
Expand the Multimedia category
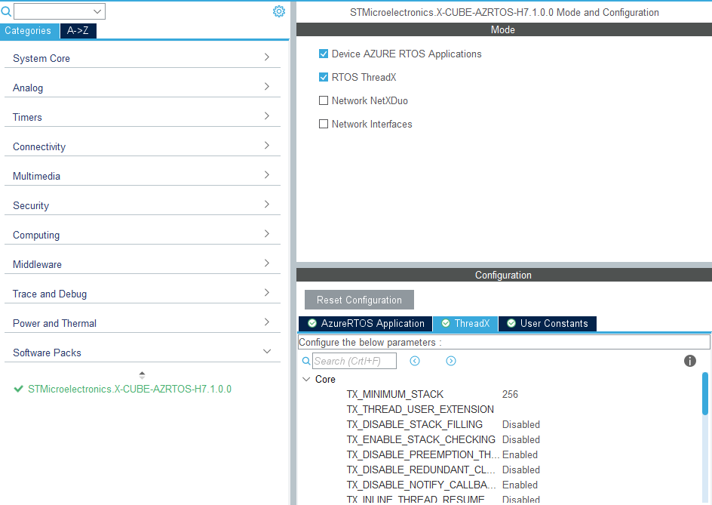142,176
